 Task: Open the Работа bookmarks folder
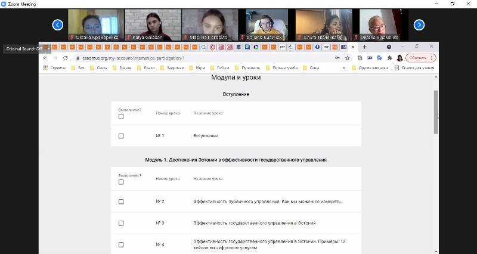220,68
